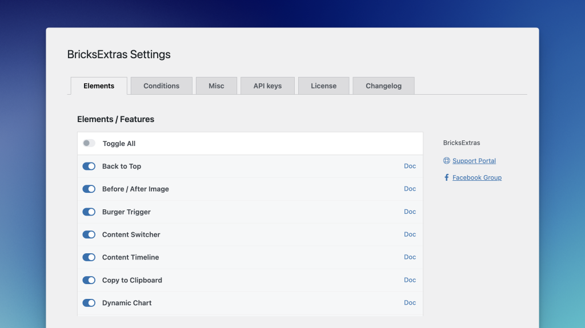The height and width of the screenshot is (328, 585).
Task: Go to the API keys tab
Action: click(x=267, y=86)
